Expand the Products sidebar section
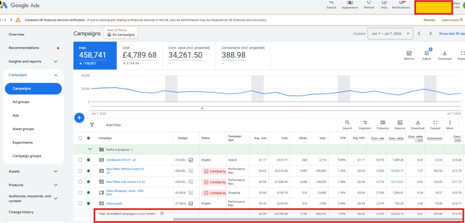465x223 pixels. pyautogui.click(x=56, y=185)
